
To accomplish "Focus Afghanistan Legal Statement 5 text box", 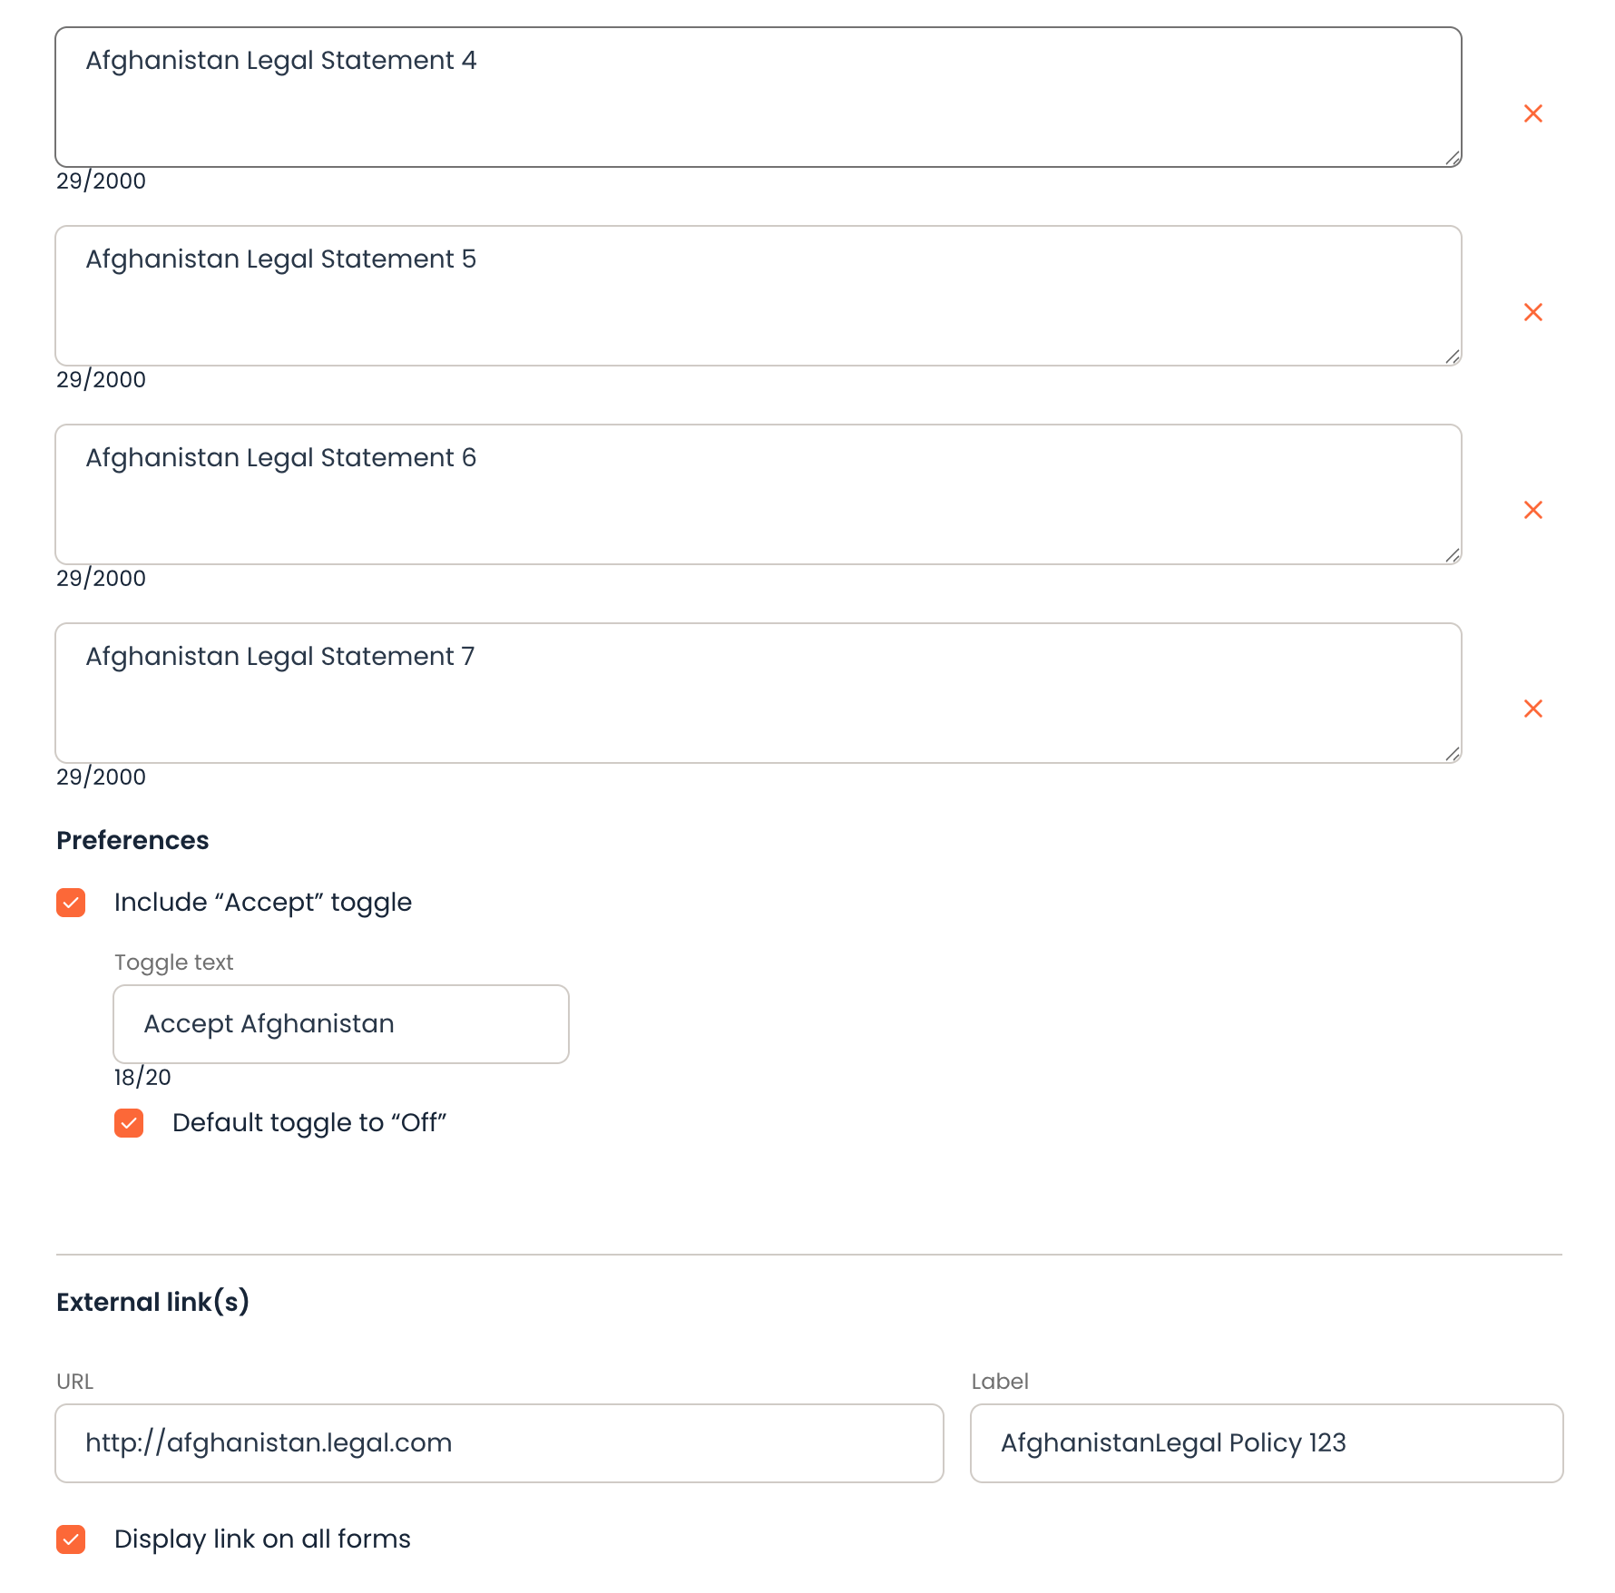I will click(x=759, y=296).
